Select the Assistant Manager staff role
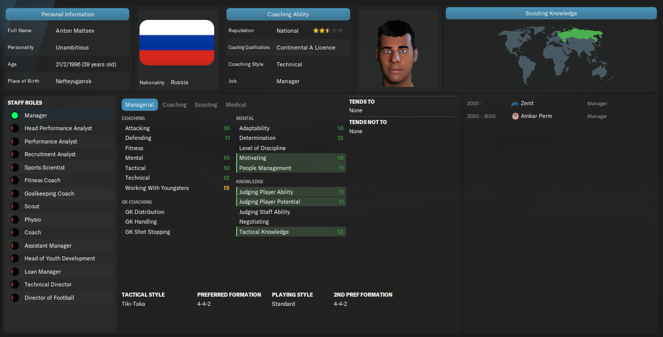 coord(60,246)
